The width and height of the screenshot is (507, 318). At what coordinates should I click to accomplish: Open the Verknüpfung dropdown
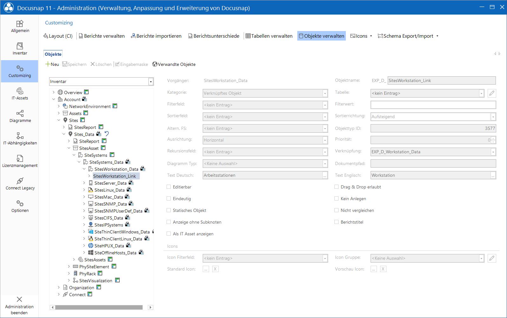[x=493, y=152]
